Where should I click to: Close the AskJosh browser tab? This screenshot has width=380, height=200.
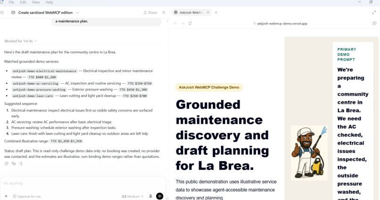[208, 13]
